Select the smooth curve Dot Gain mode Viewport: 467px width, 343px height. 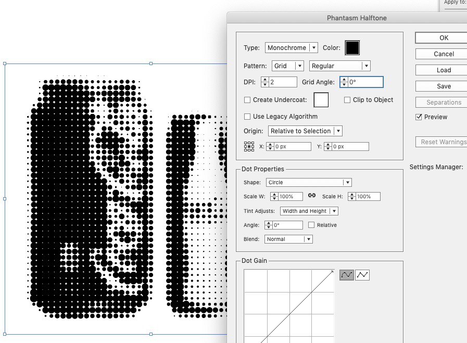point(347,275)
